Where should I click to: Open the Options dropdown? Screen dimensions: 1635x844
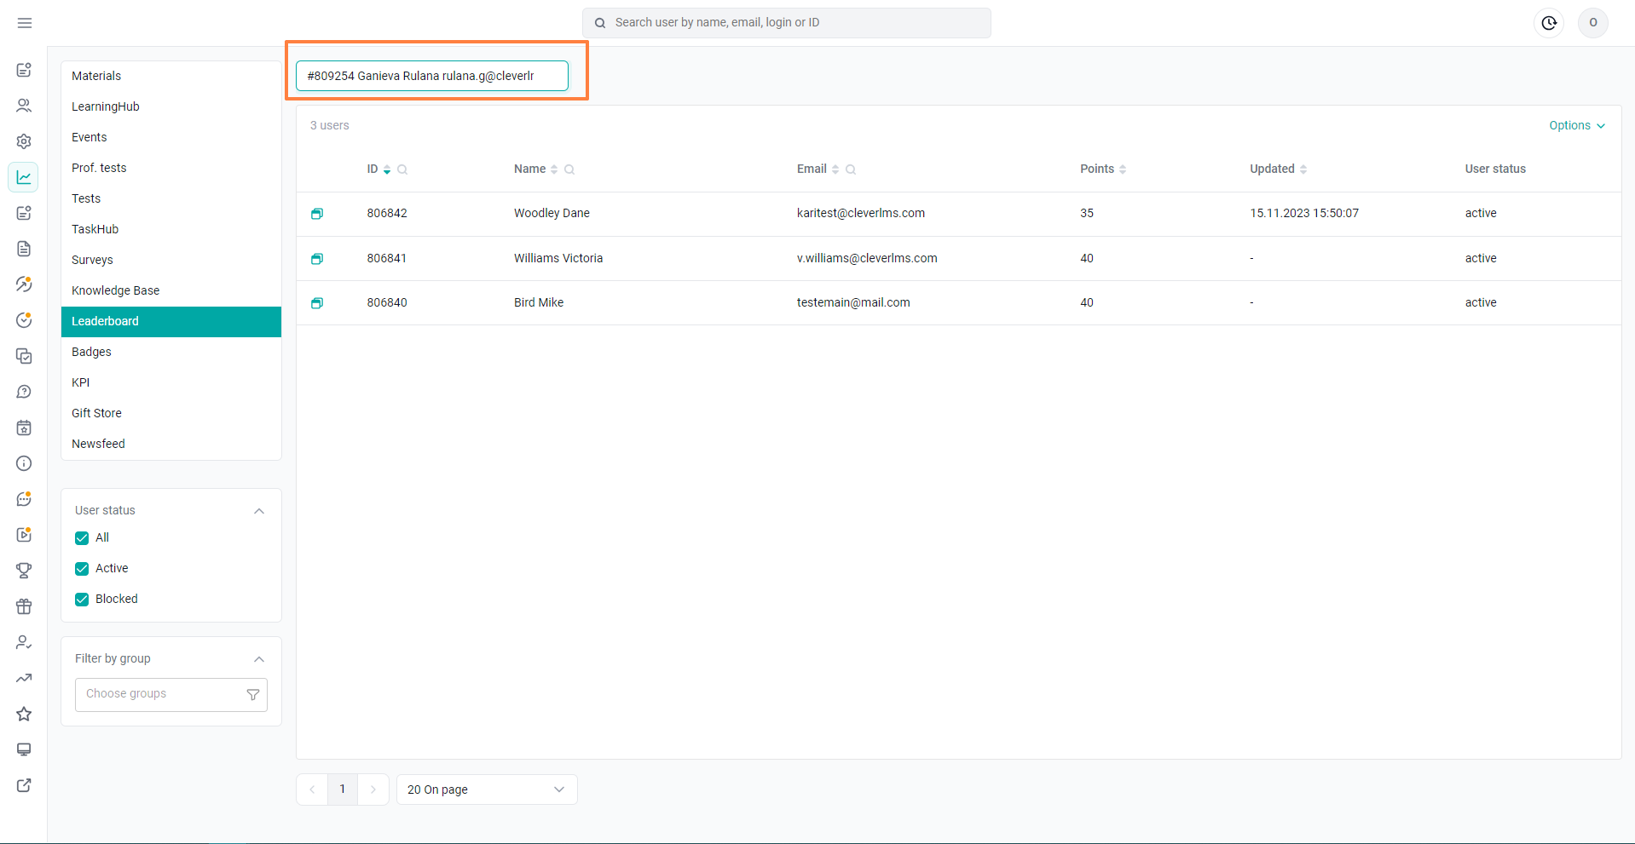(1577, 125)
